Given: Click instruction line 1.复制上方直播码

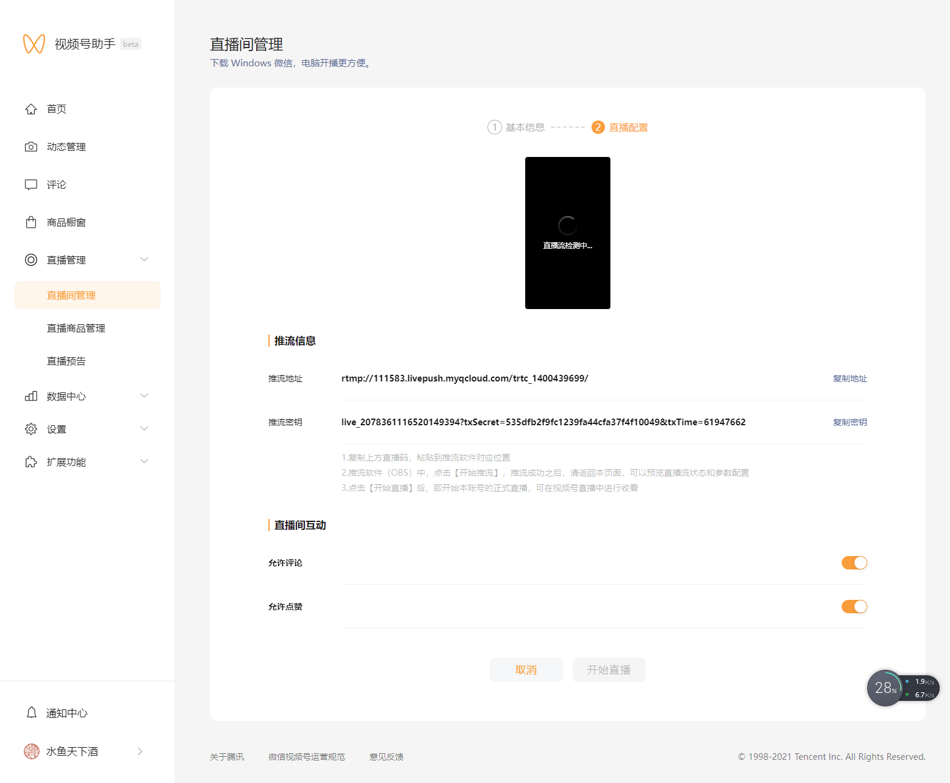Looking at the screenshot, I should click(426, 458).
